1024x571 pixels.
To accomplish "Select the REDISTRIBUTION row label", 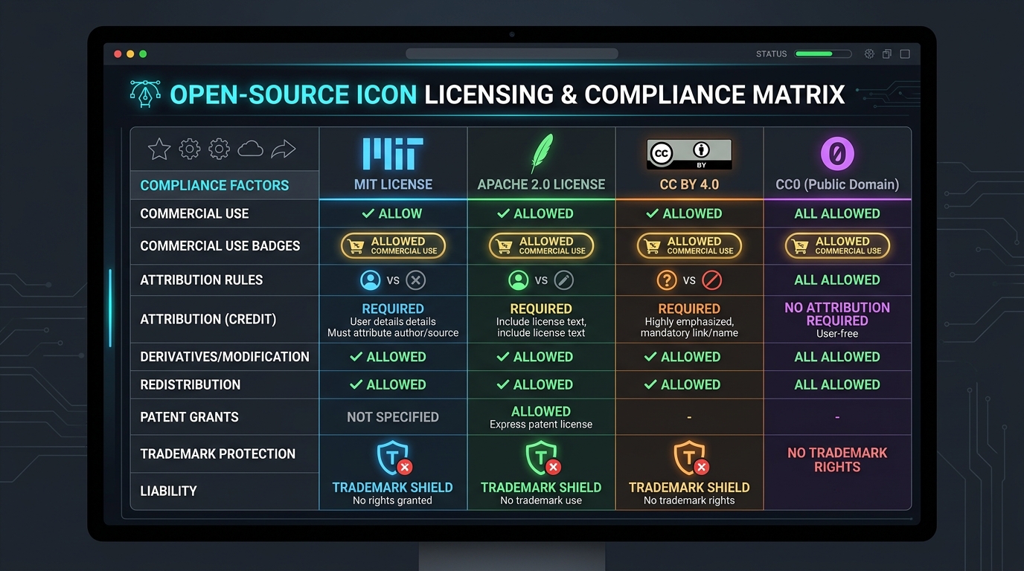I will coord(191,384).
